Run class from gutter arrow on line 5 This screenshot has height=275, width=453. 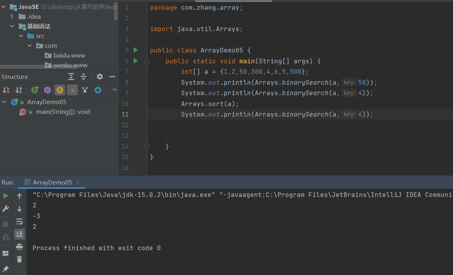[x=136, y=50]
